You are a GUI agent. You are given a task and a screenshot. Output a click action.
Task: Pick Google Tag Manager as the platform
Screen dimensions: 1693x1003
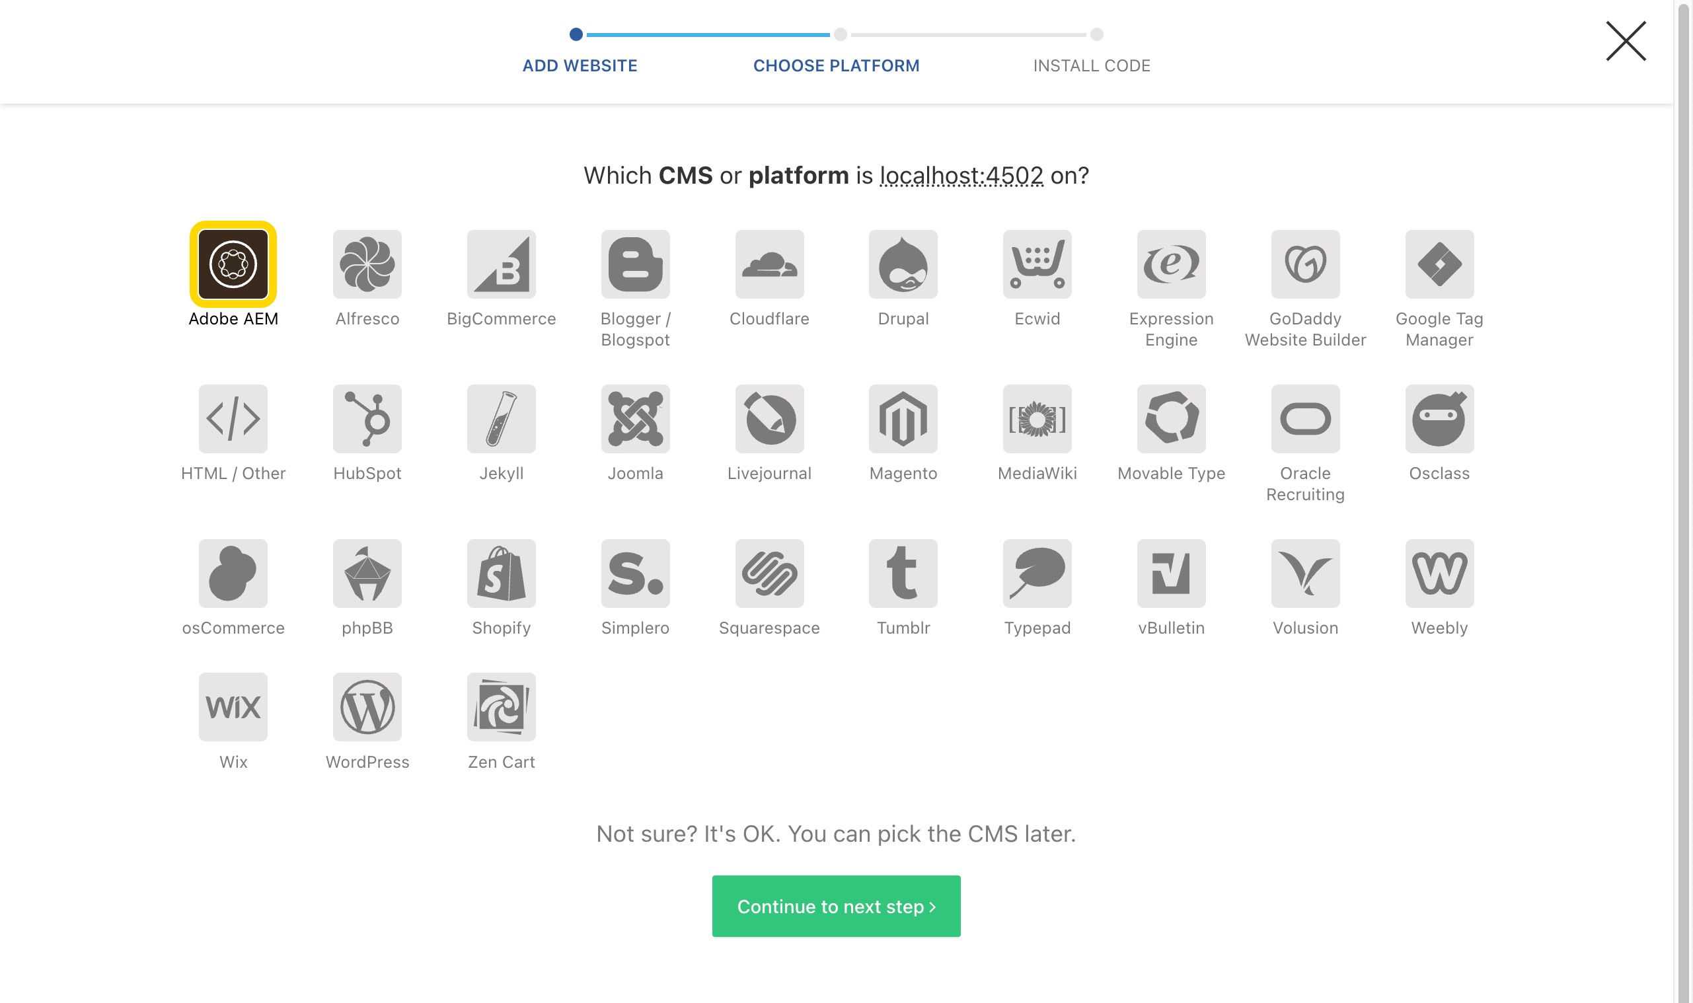[1439, 264]
